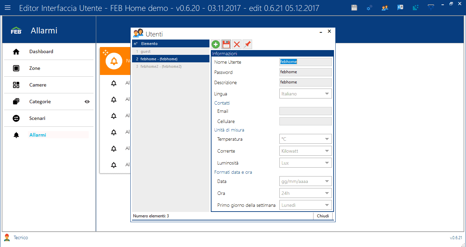This screenshot has width=466, height=247.
Task: Open Primo giorno della settimana dropdown
Action: click(305, 205)
